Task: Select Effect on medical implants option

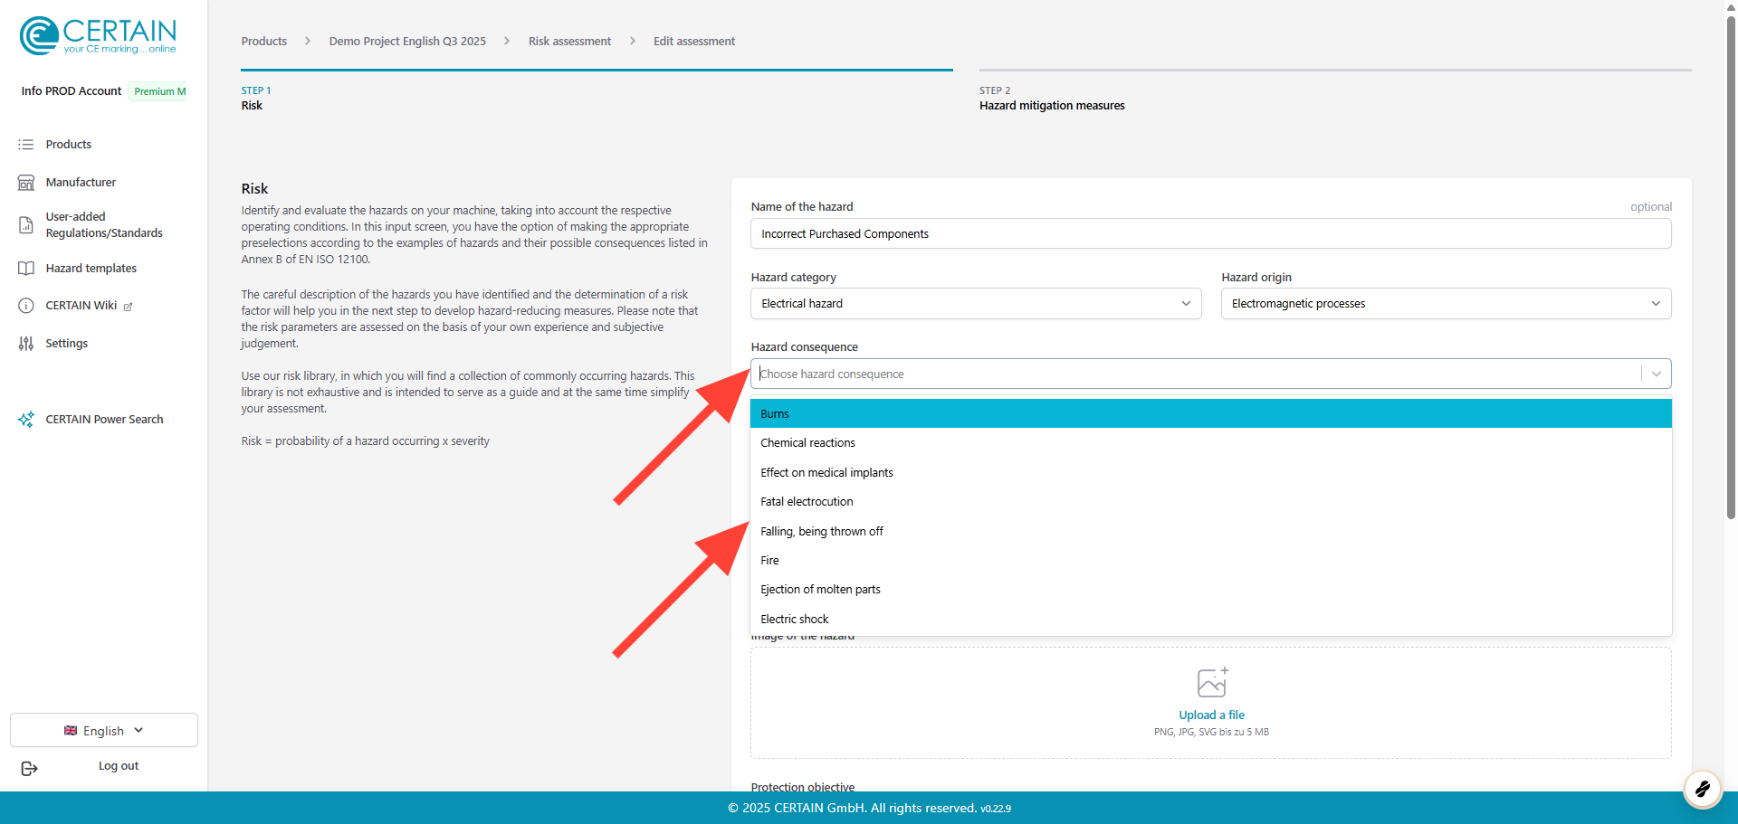Action: coord(1211,472)
